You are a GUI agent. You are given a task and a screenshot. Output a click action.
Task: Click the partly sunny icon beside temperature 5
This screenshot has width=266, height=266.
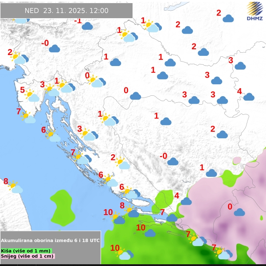(32, 96)
